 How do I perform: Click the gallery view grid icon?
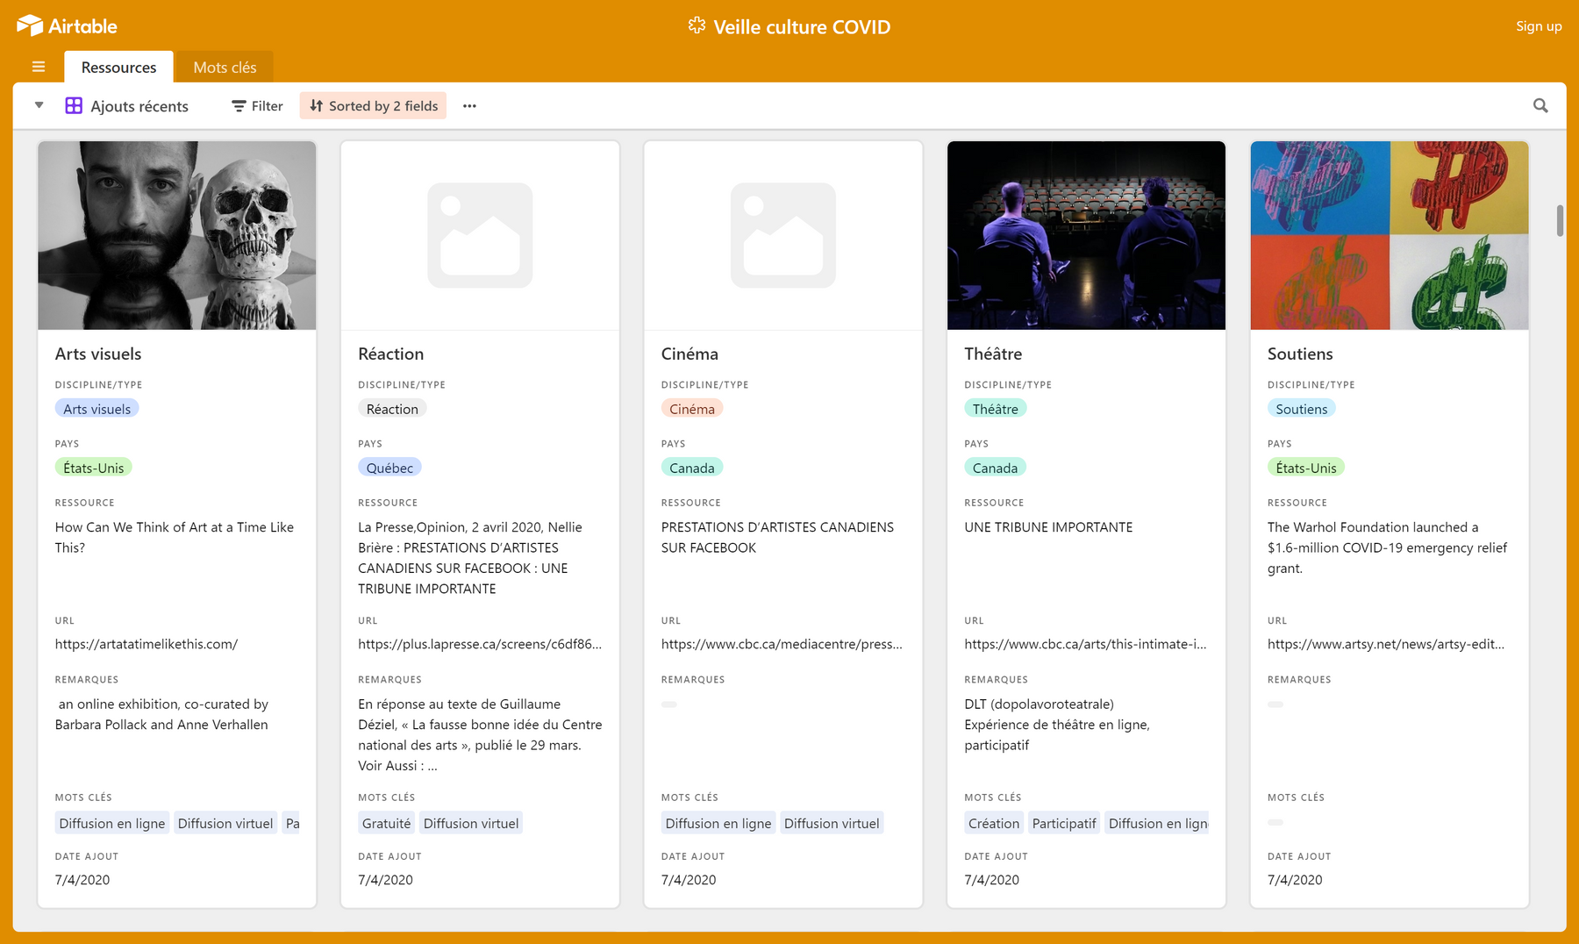74,106
